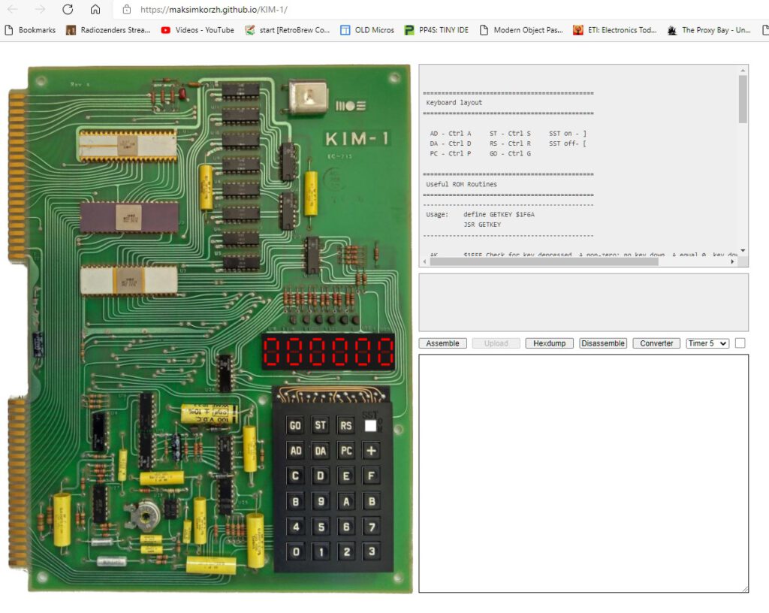Screen dimensions: 769x613
Task: Open the Bookmarks folder in bookmarks bar
Action: coord(30,30)
